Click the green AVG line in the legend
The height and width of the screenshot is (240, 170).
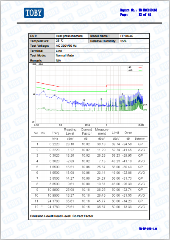(140, 70)
